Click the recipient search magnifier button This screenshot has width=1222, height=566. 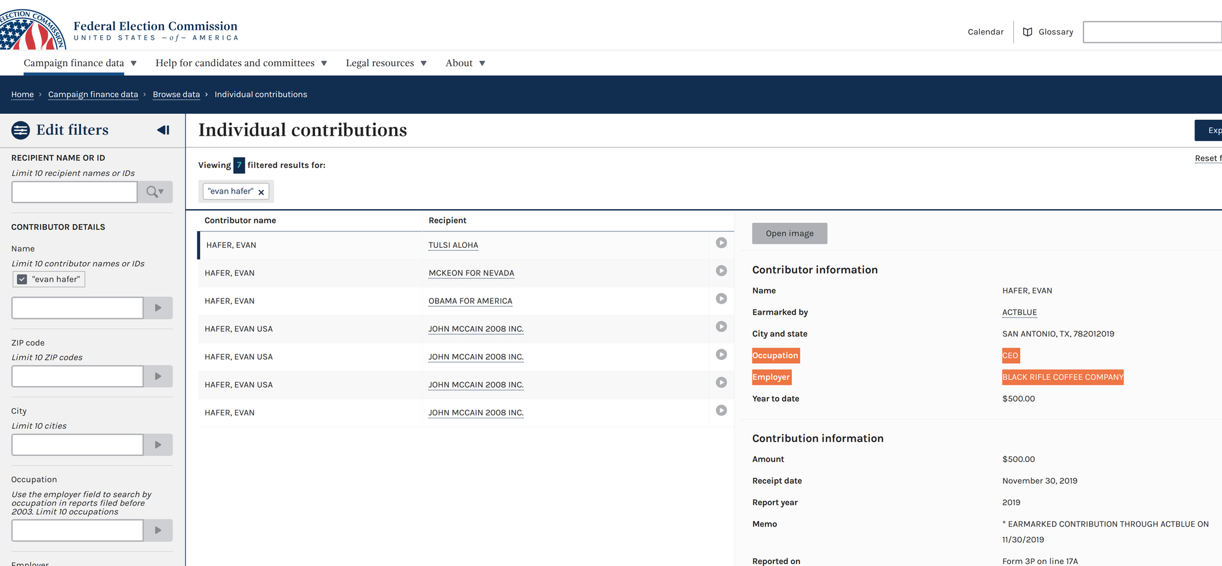(155, 192)
